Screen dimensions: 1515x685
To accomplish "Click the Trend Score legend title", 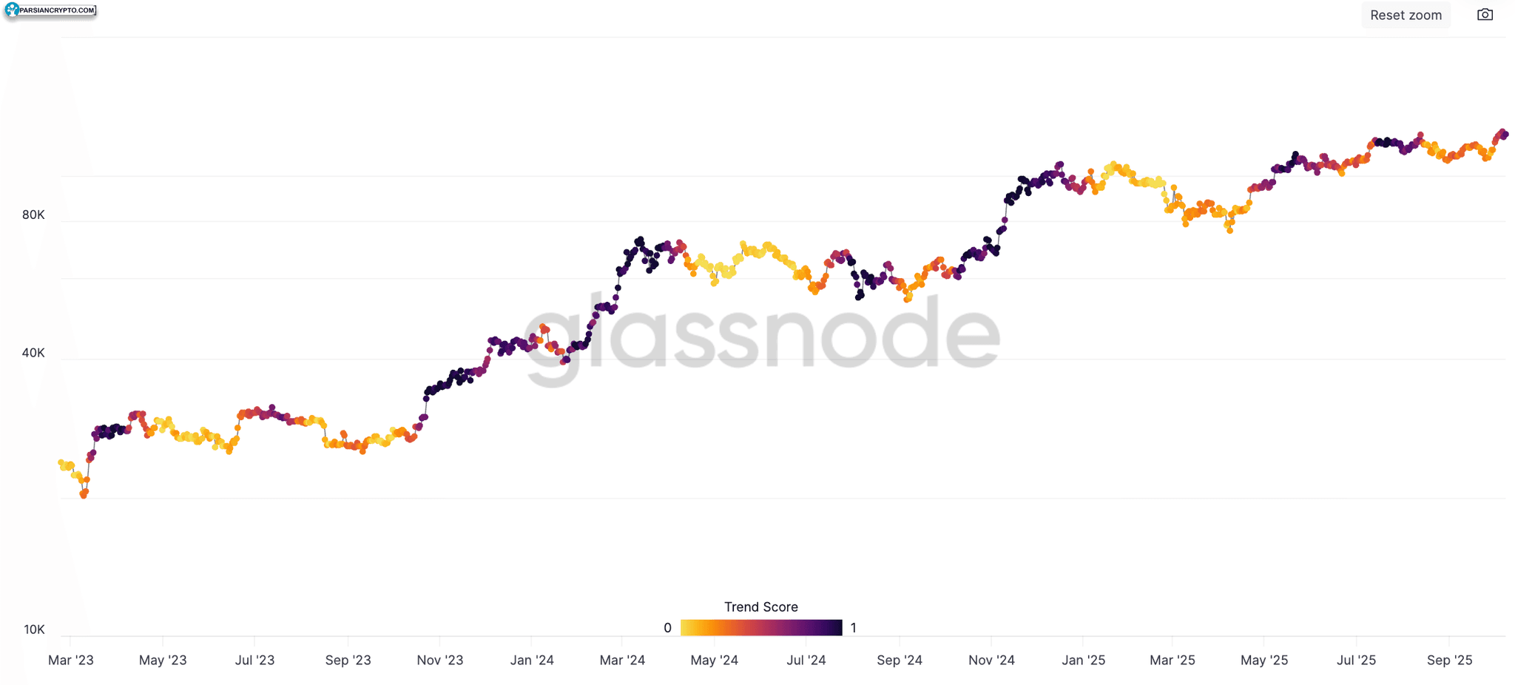I will [761, 607].
